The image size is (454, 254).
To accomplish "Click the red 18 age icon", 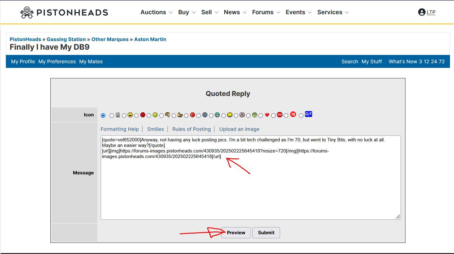I will tap(293, 115).
